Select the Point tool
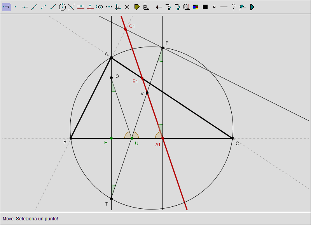This screenshot has height=225, width=311. 16,7
